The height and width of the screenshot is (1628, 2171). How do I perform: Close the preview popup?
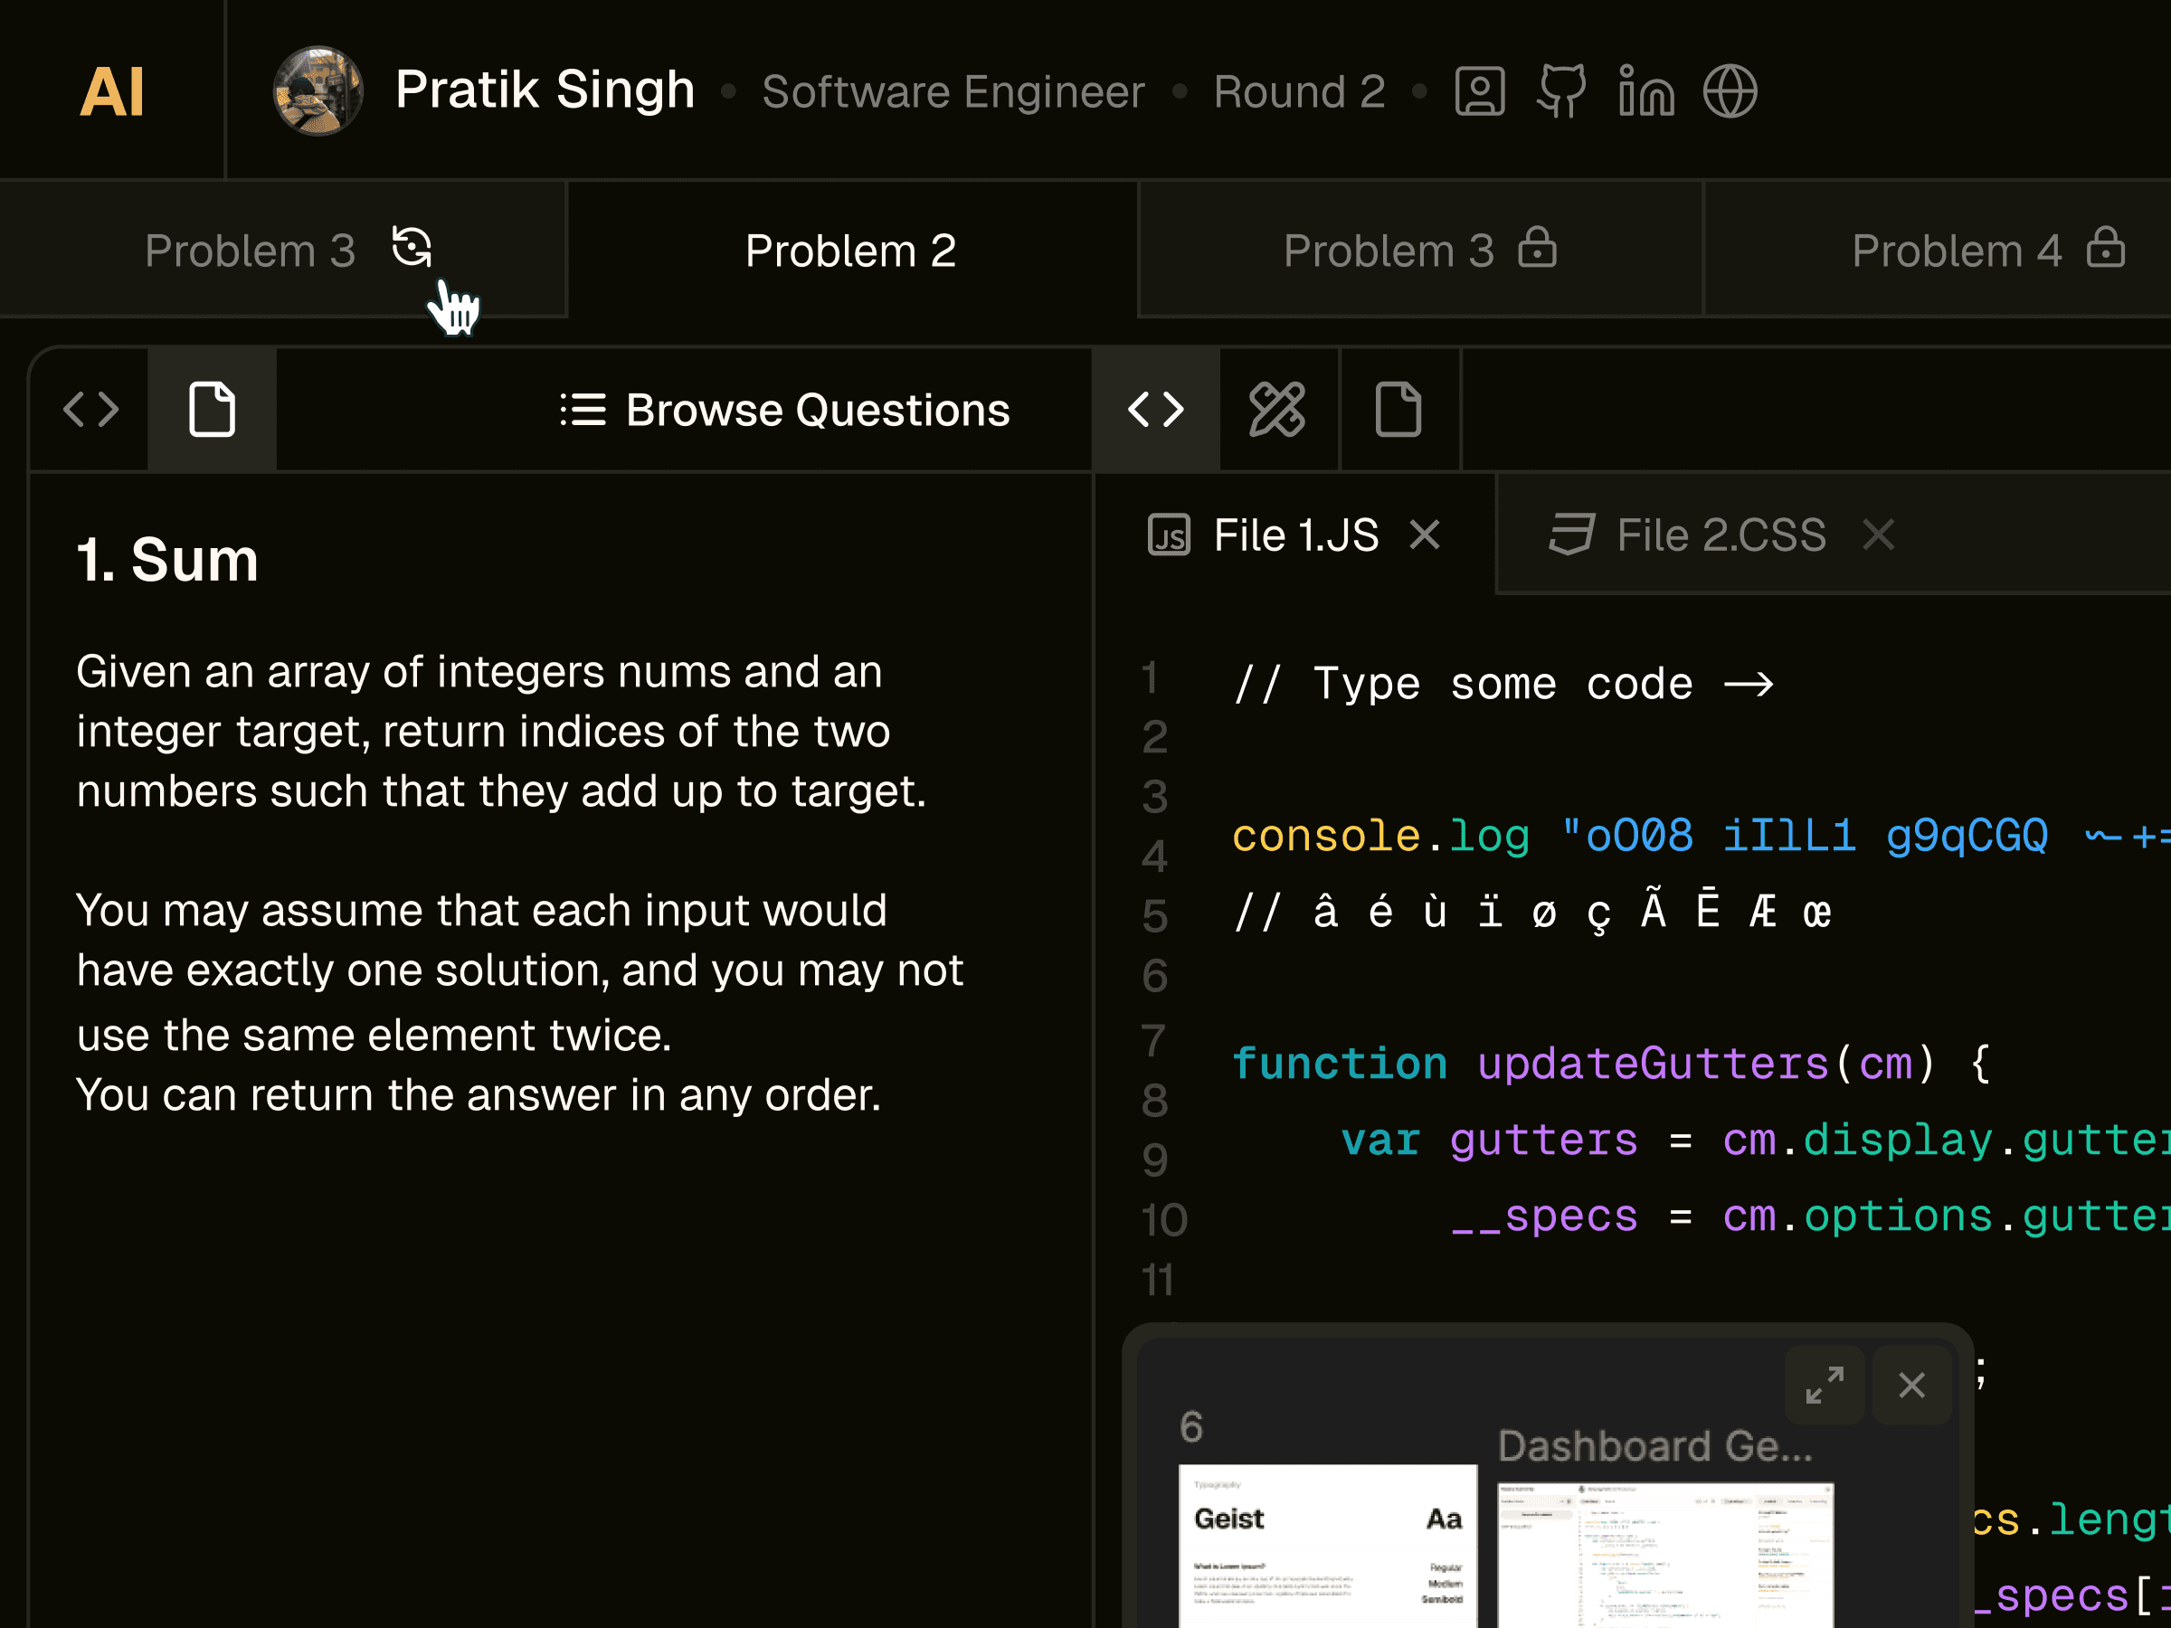tap(1910, 1385)
